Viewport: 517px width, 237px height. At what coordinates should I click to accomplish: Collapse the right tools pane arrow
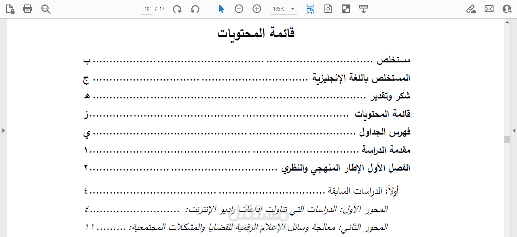(514, 130)
